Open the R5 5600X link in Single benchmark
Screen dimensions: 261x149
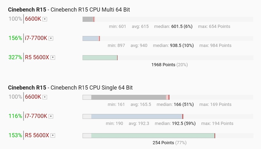click(37, 135)
